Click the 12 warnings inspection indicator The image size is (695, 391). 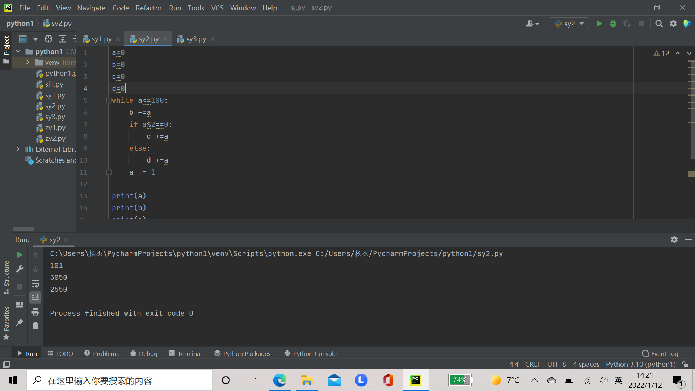[661, 54]
